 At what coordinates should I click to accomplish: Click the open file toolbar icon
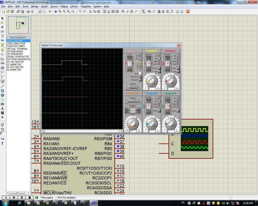click(8, 12)
